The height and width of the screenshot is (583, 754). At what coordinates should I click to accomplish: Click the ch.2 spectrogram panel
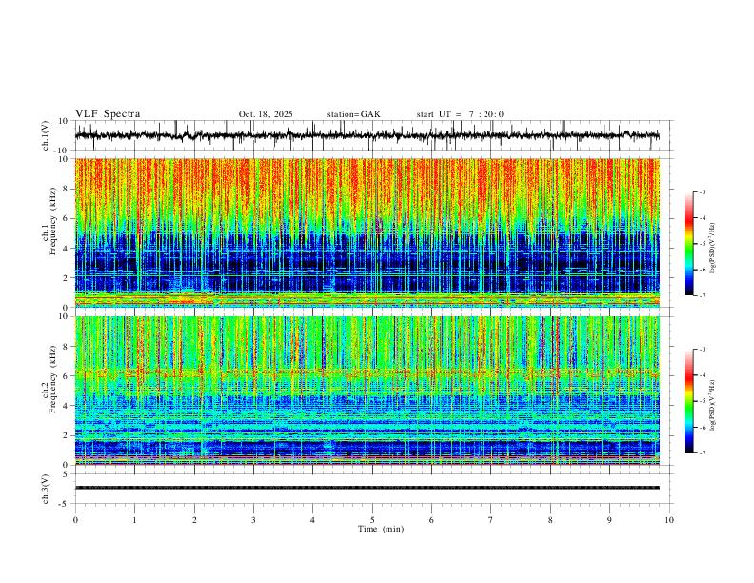coord(367,391)
